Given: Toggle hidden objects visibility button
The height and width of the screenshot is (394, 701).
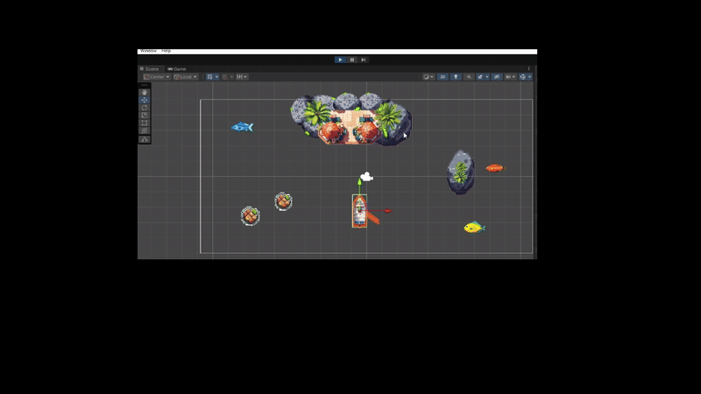Looking at the screenshot, I should coord(497,77).
